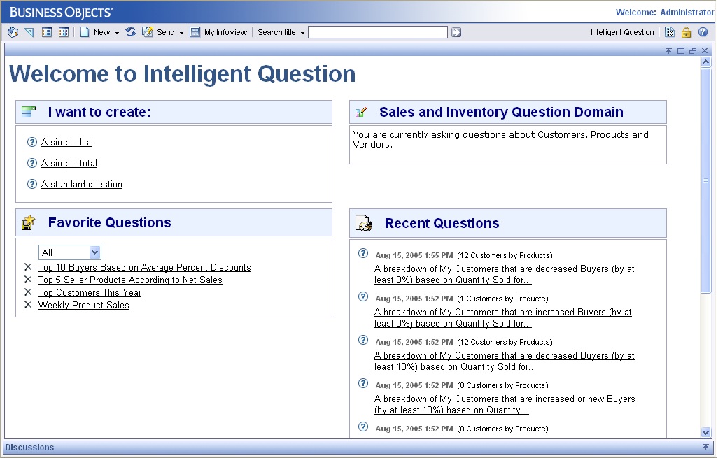Click the New toolbar label
Image resolution: width=718 pixels, height=458 pixels.
101,32
